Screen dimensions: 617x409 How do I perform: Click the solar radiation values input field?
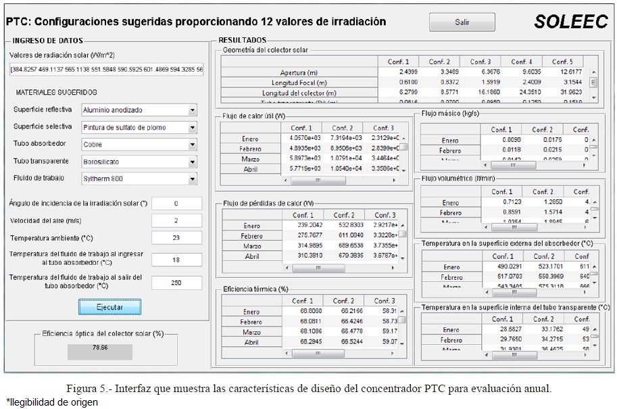point(106,70)
